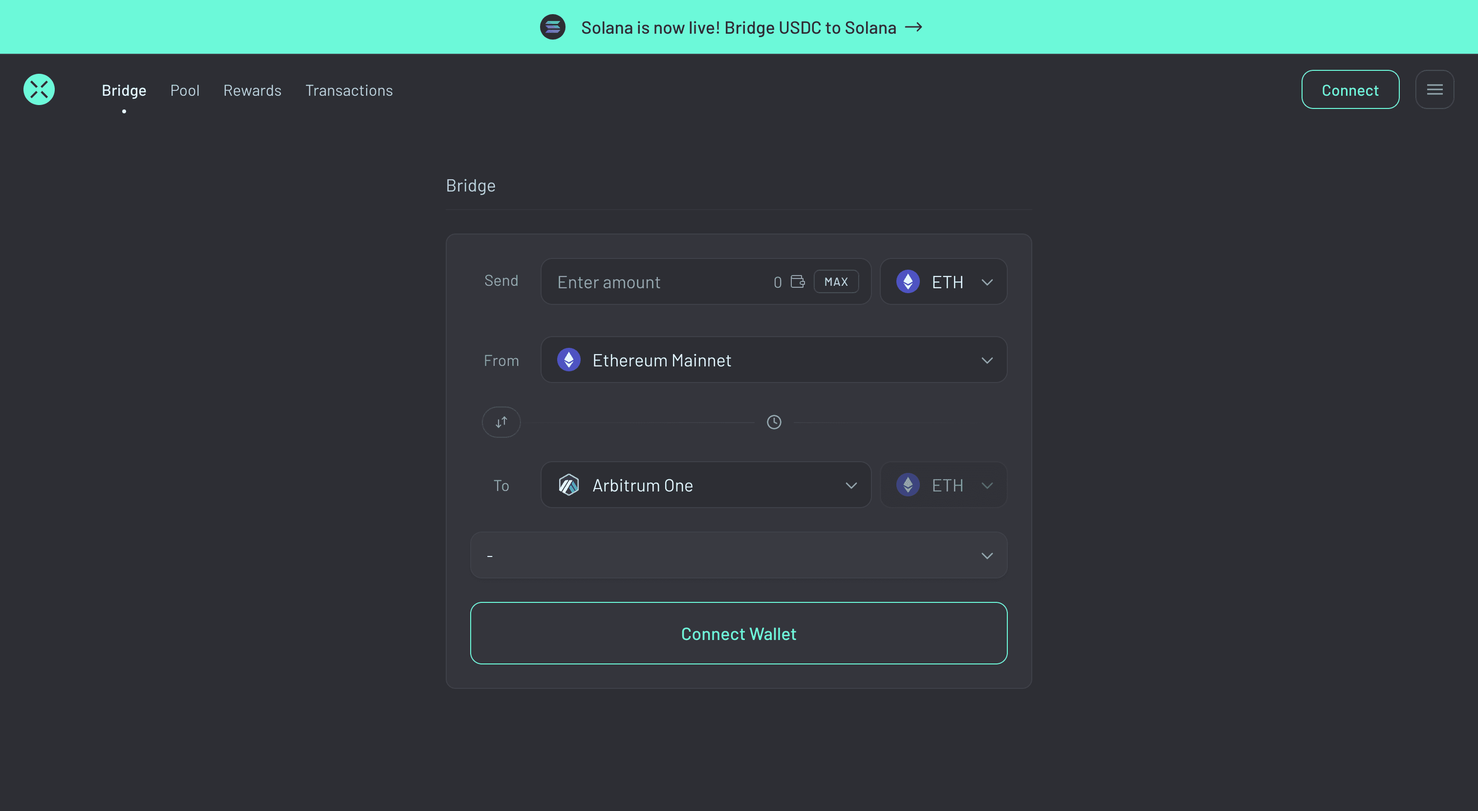Click the MAX amount button

tap(836, 281)
